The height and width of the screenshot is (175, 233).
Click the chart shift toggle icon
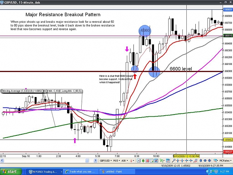pos(138,160)
